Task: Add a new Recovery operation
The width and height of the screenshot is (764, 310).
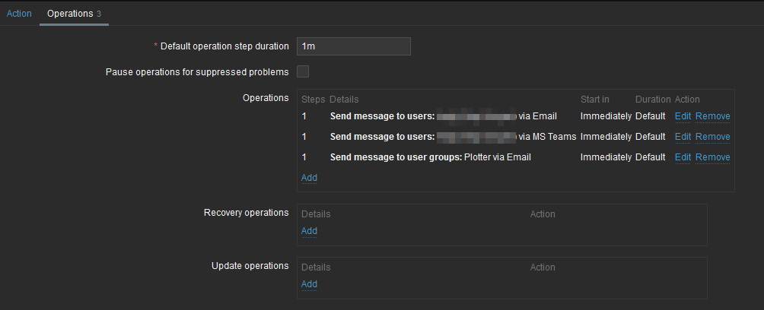Action: pos(309,231)
